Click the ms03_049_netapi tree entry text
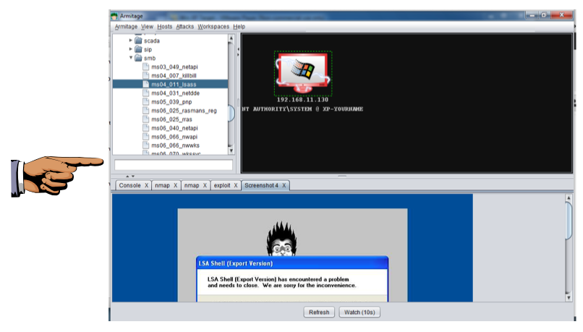 pos(174,67)
